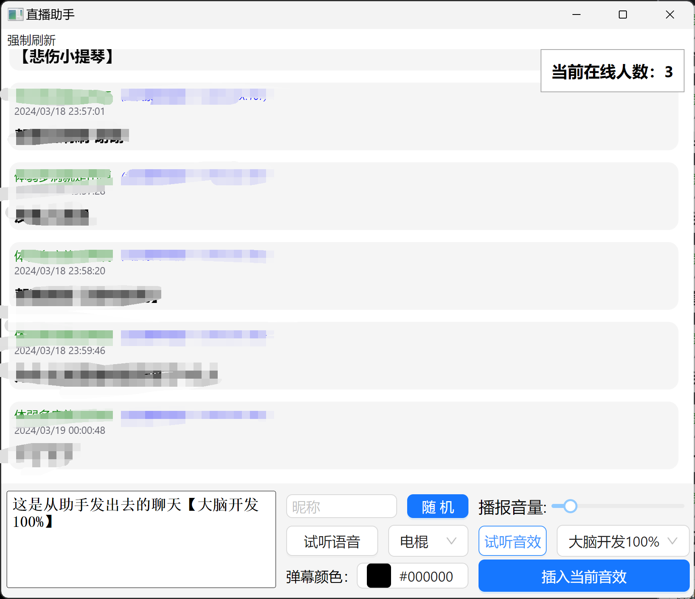
Task: Close the 直播助手 window
Action: tap(670, 15)
